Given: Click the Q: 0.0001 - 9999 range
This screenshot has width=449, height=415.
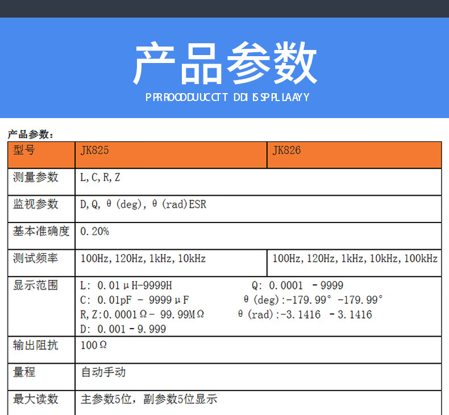Looking at the screenshot, I should 297,286.
